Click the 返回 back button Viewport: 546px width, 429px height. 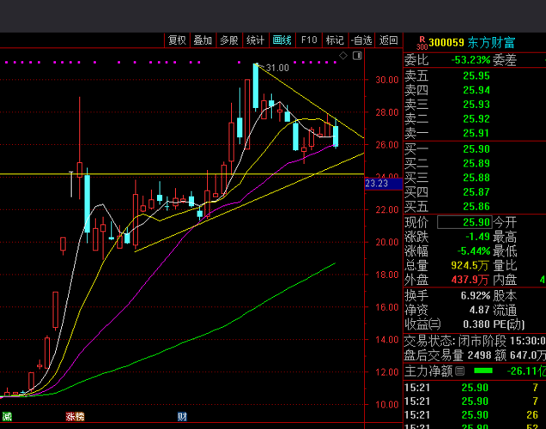(x=389, y=40)
